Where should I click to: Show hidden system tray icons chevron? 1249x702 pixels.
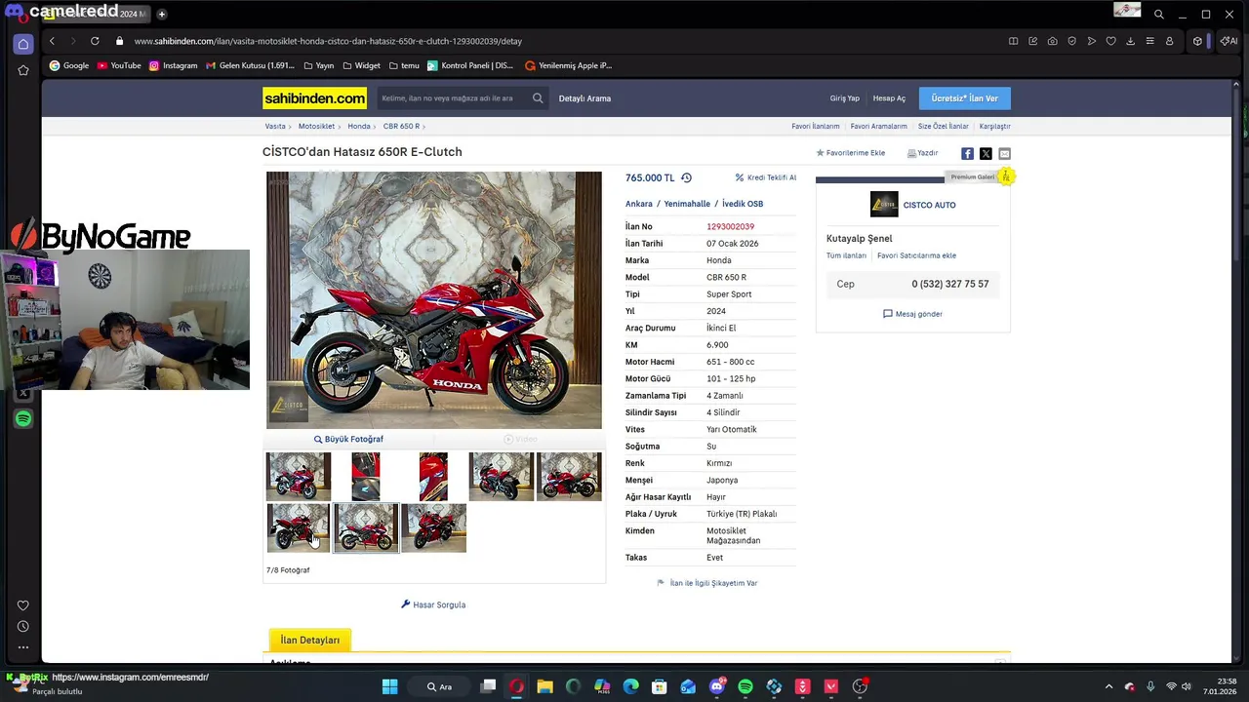[1108, 686]
